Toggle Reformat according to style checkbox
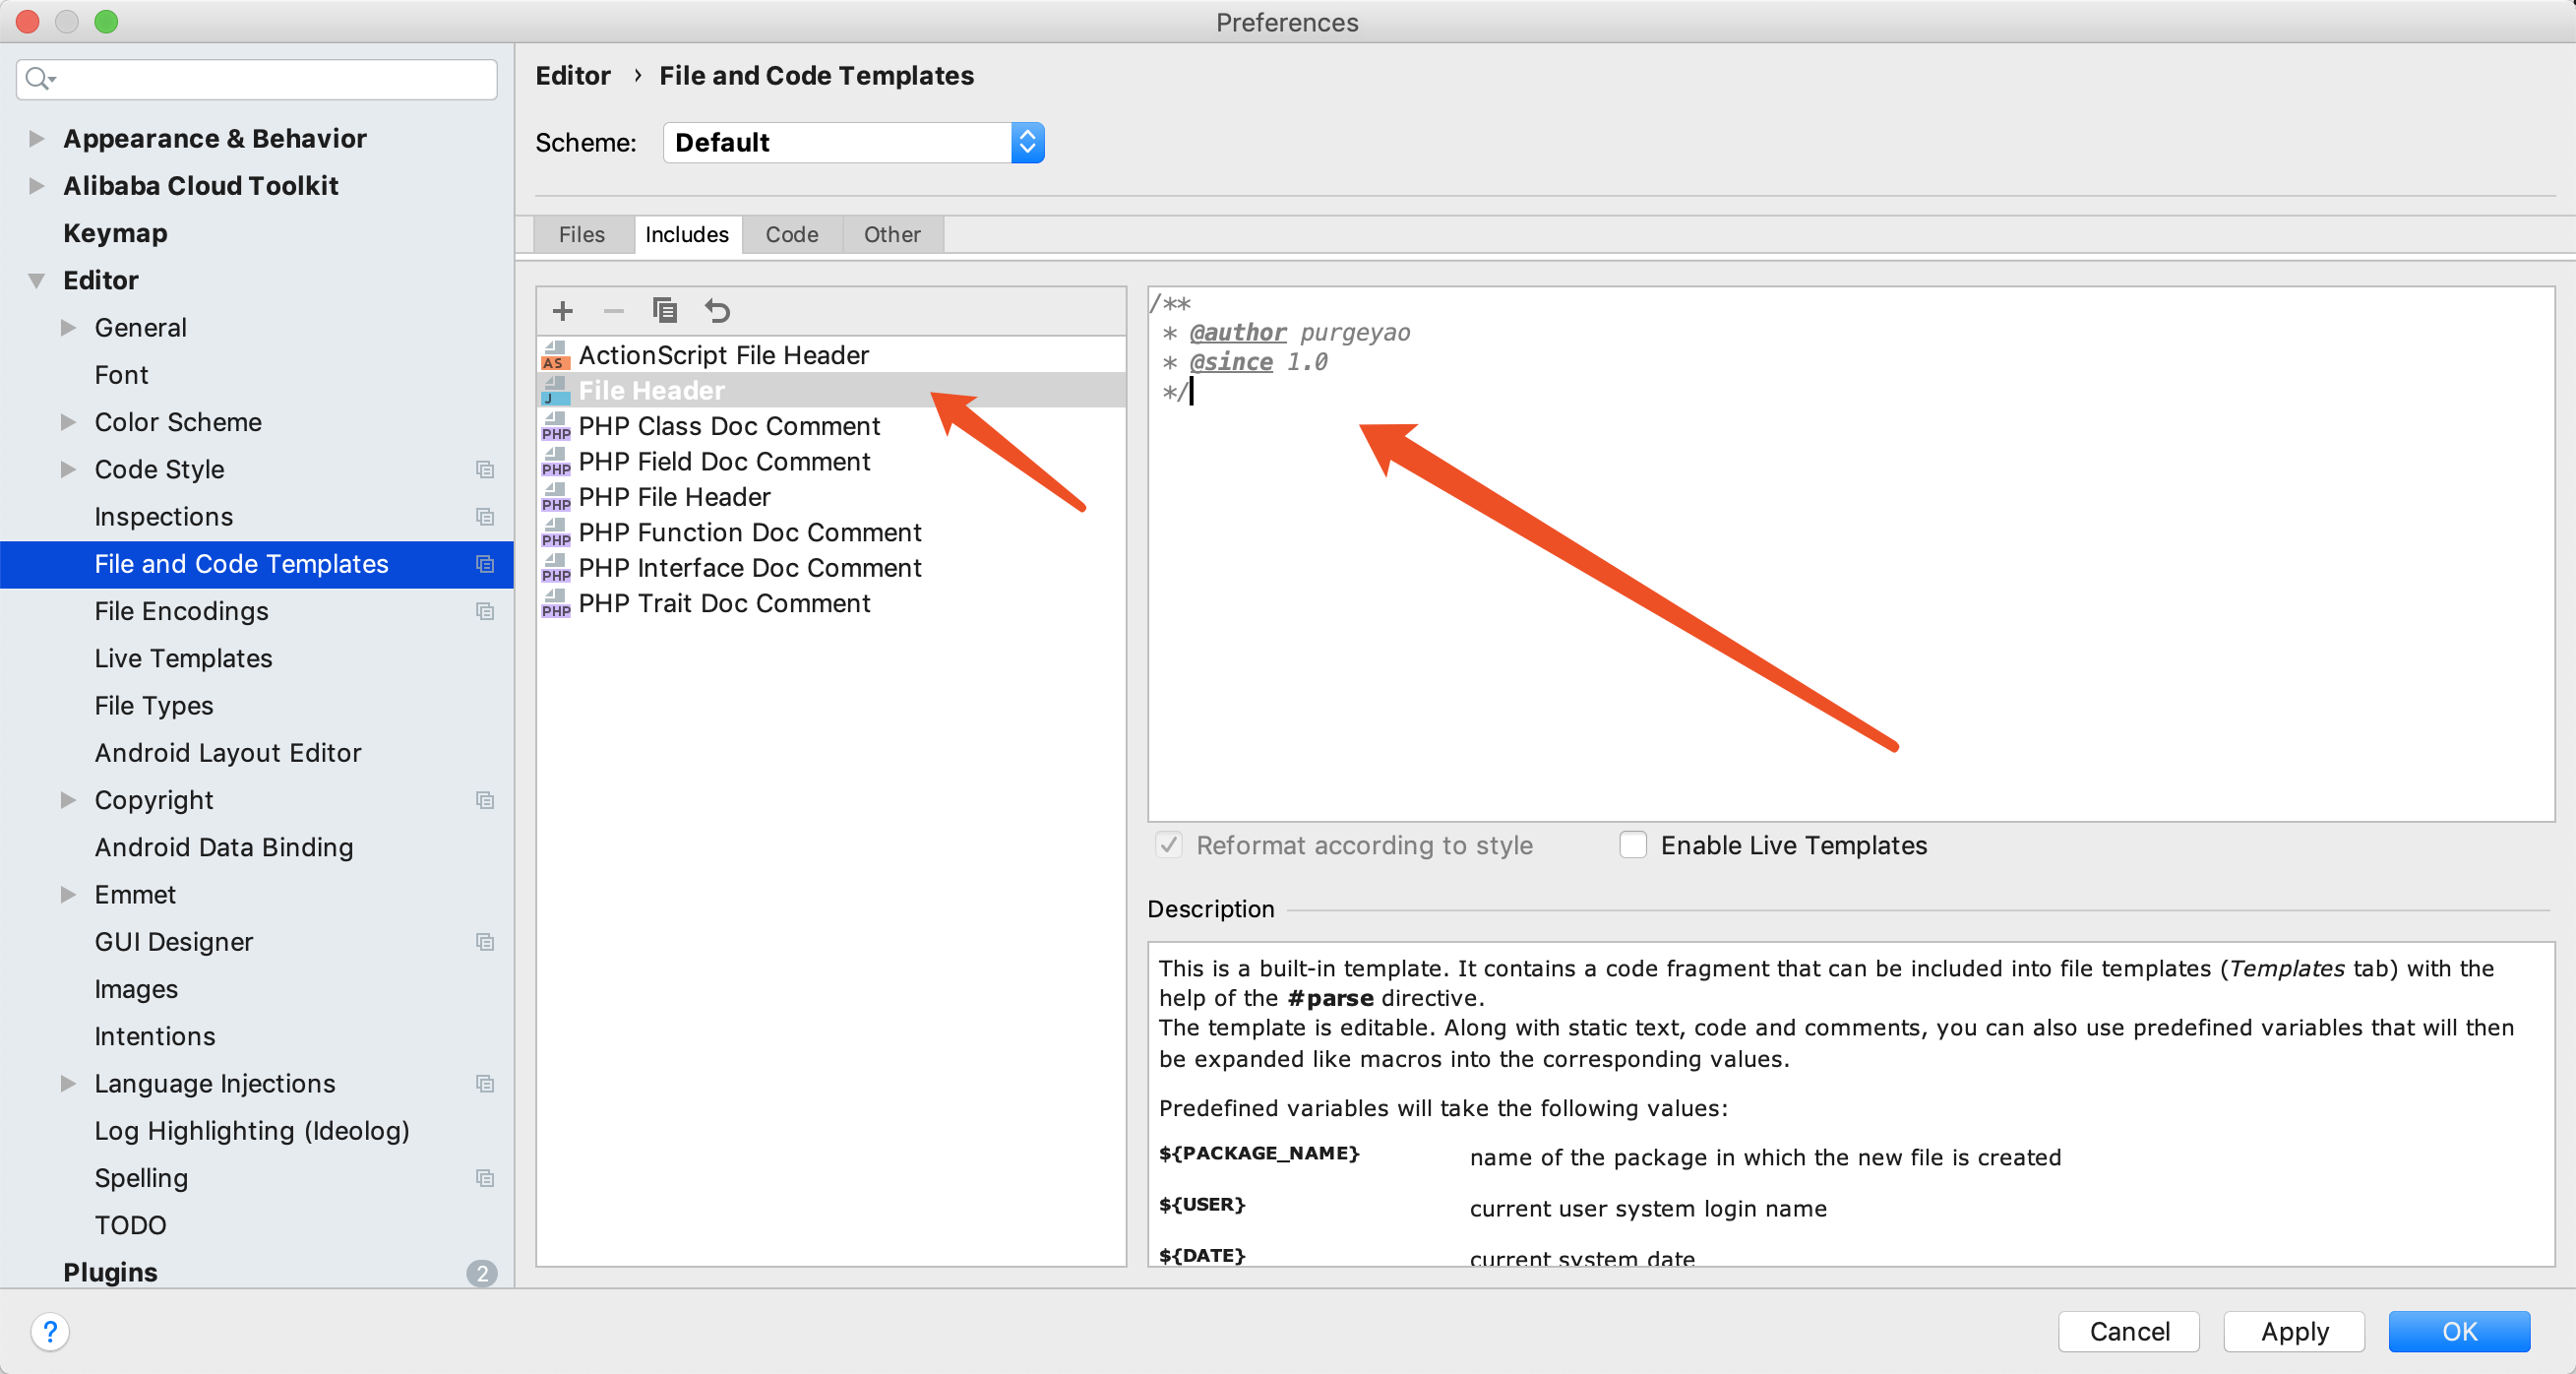The image size is (2576, 1374). (1168, 845)
